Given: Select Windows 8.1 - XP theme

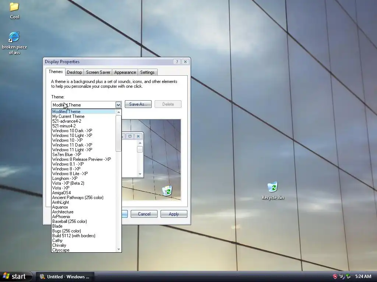Looking at the screenshot, I should tap(84, 164).
